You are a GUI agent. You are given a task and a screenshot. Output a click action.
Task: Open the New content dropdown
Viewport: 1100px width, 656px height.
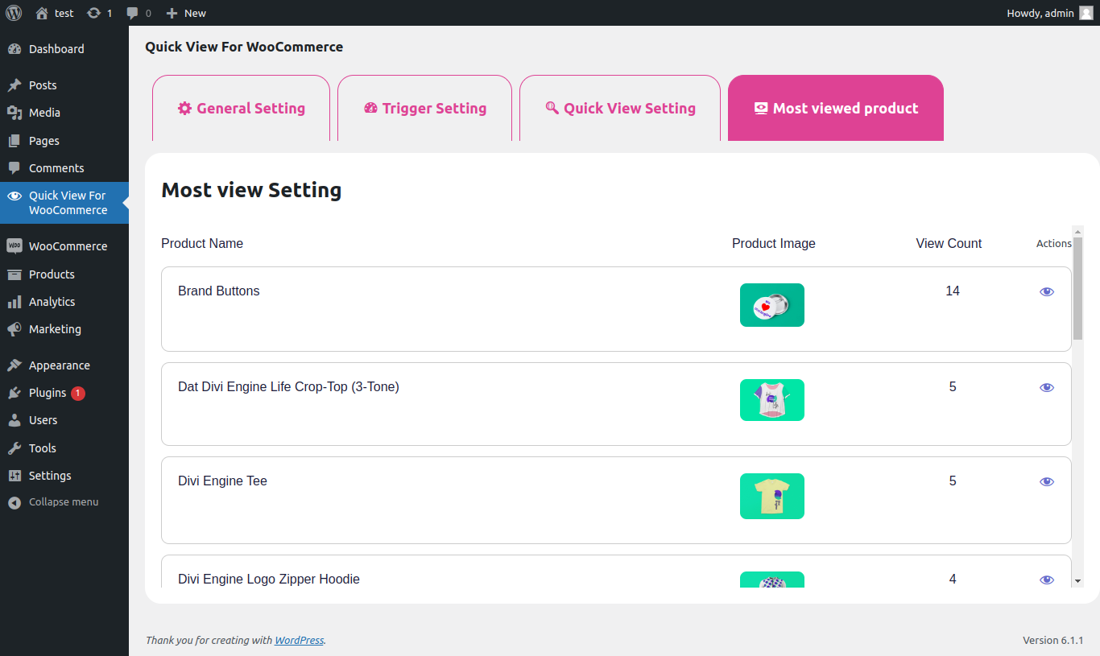click(x=186, y=13)
